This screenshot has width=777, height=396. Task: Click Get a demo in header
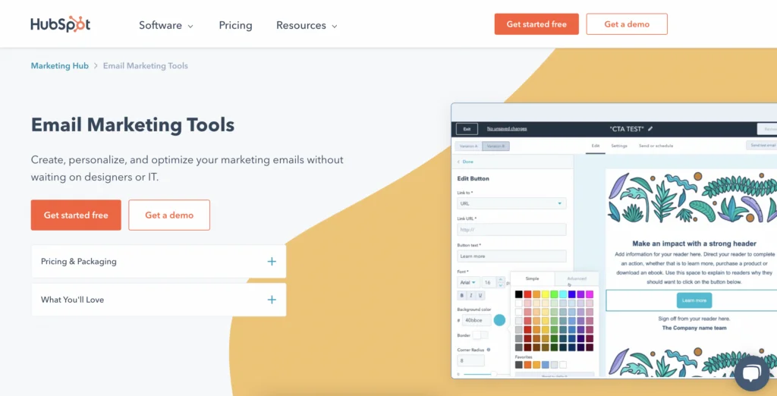pos(626,24)
